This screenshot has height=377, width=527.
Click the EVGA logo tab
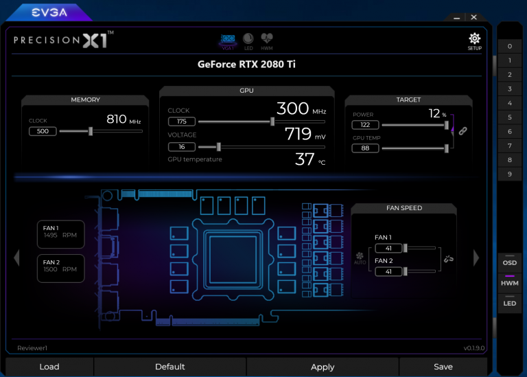[x=49, y=12]
